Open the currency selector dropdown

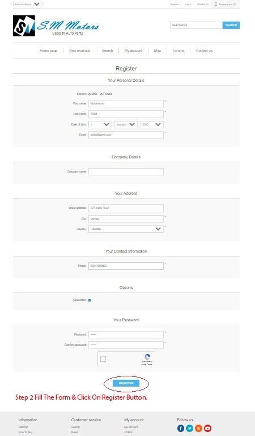28,4
